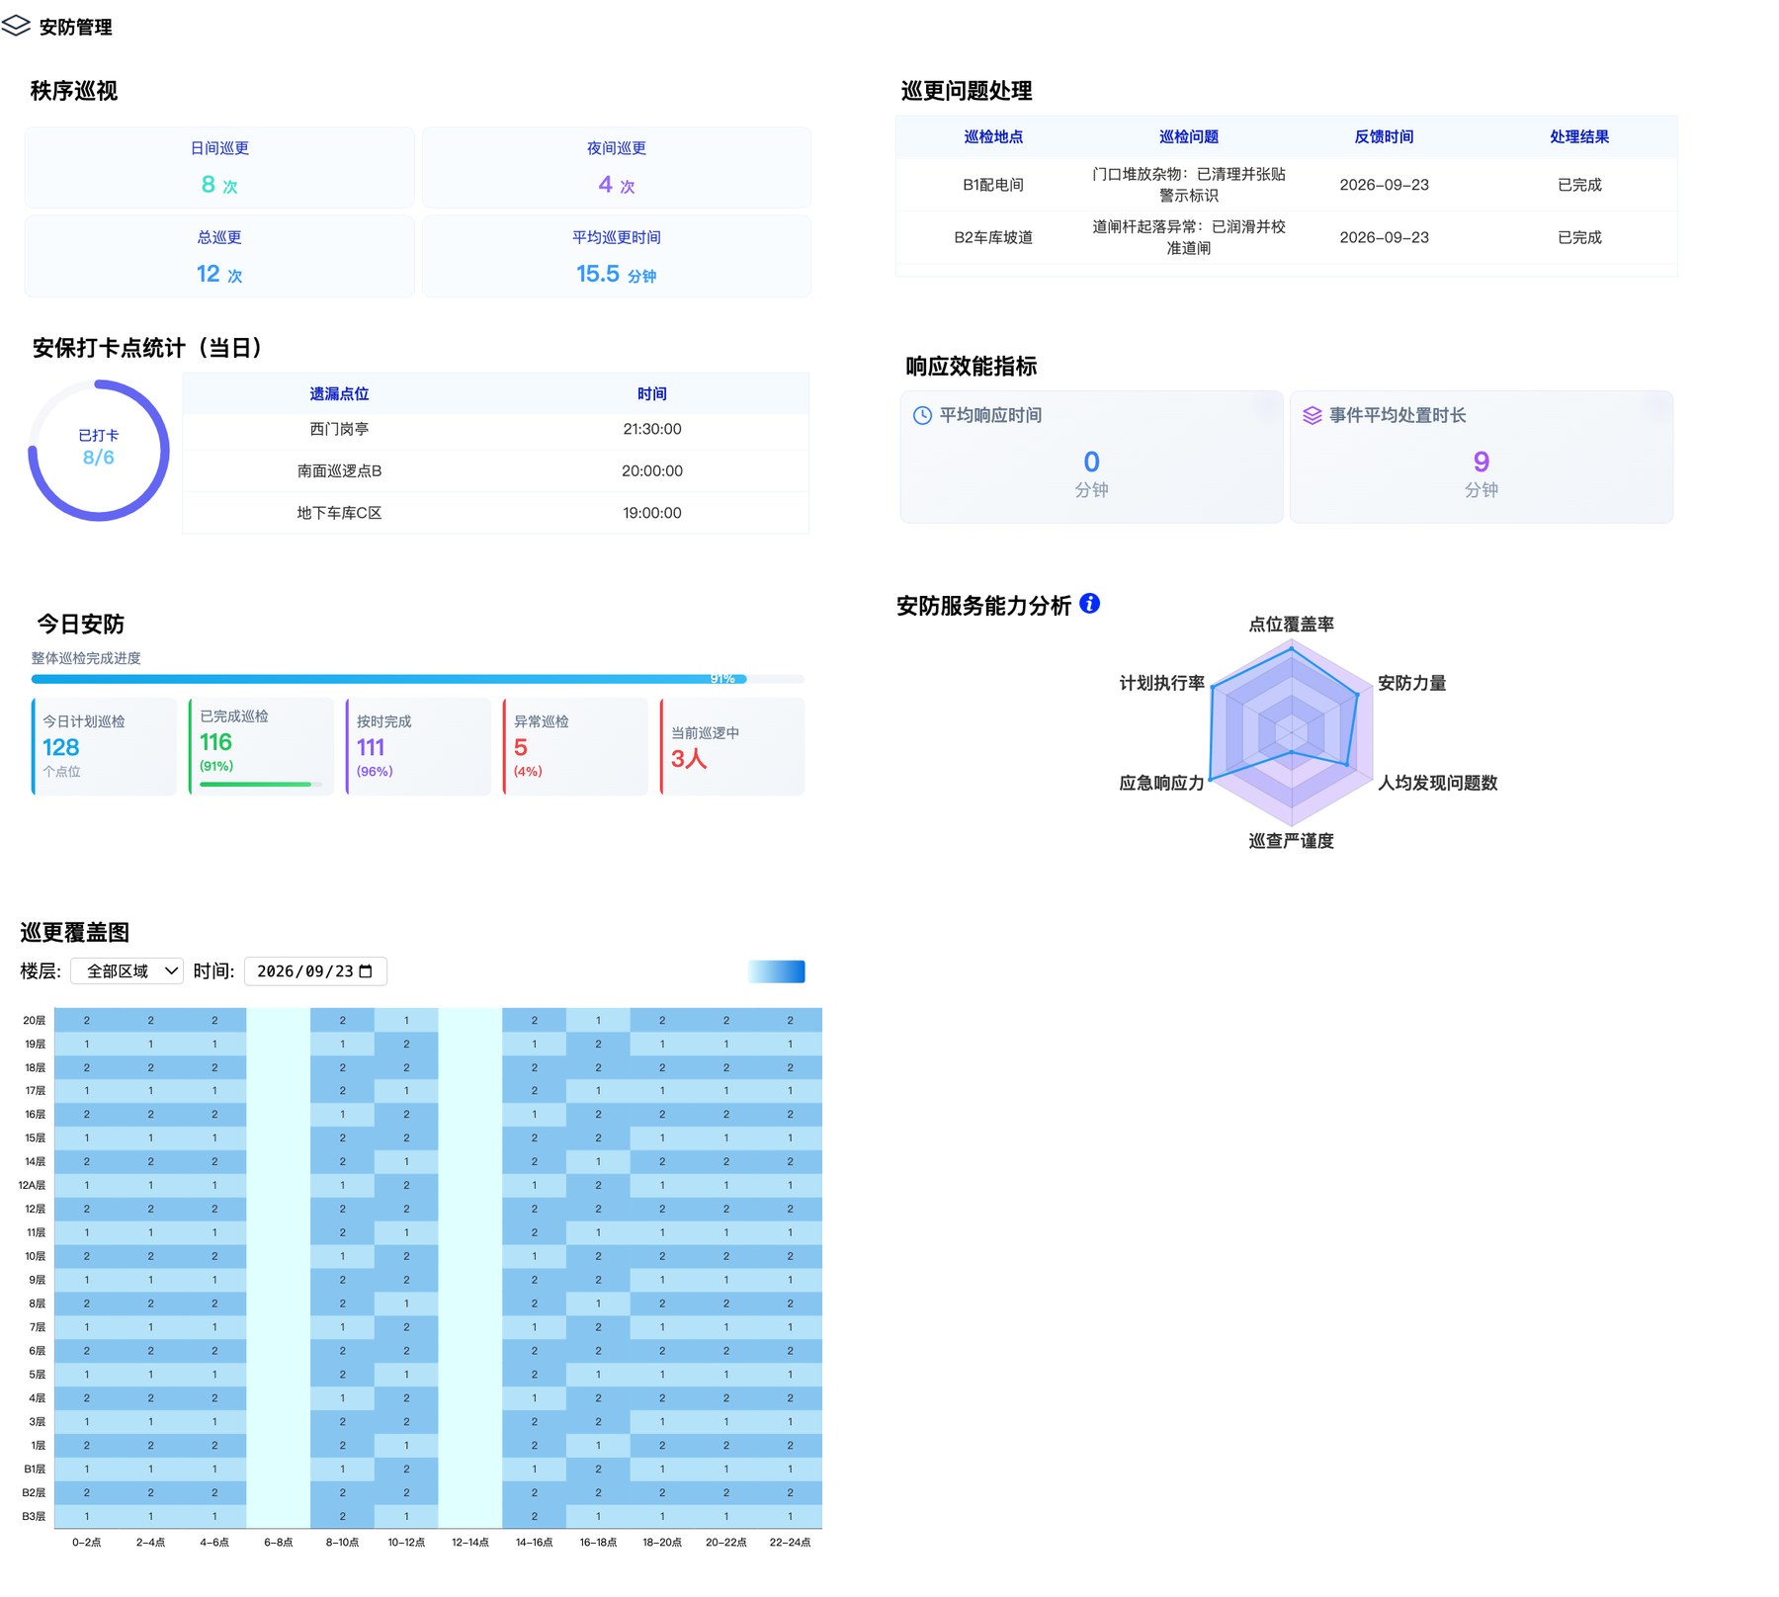This screenshot has height=1597, width=1779.
Task: Click the 人均发现问题数 radar axis label
Action: [x=1437, y=783]
